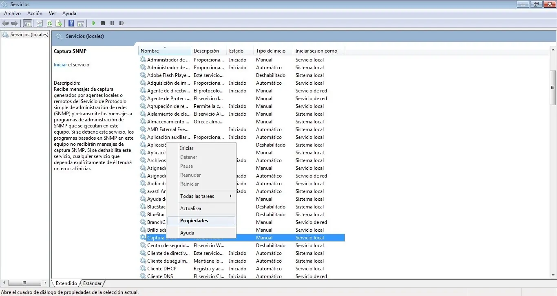557x296 pixels.
Task: Sort by the Estado column header
Action: point(240,51)
